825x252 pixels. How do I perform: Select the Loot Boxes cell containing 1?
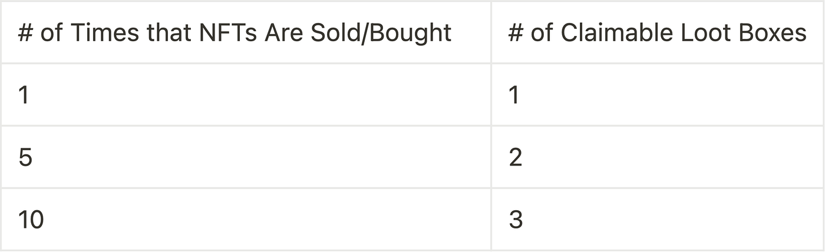pos(658,94)
